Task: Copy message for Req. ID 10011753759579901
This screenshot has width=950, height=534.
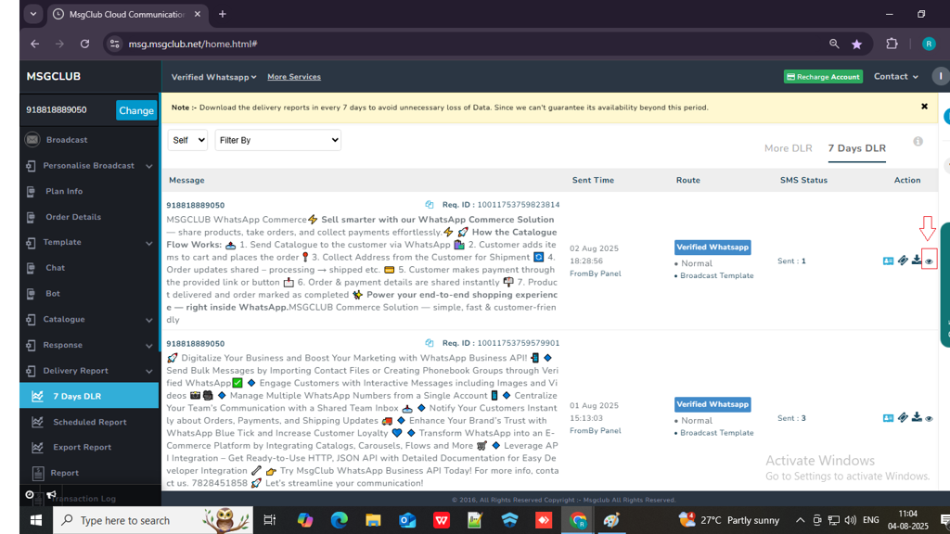Action: point(429,343)
